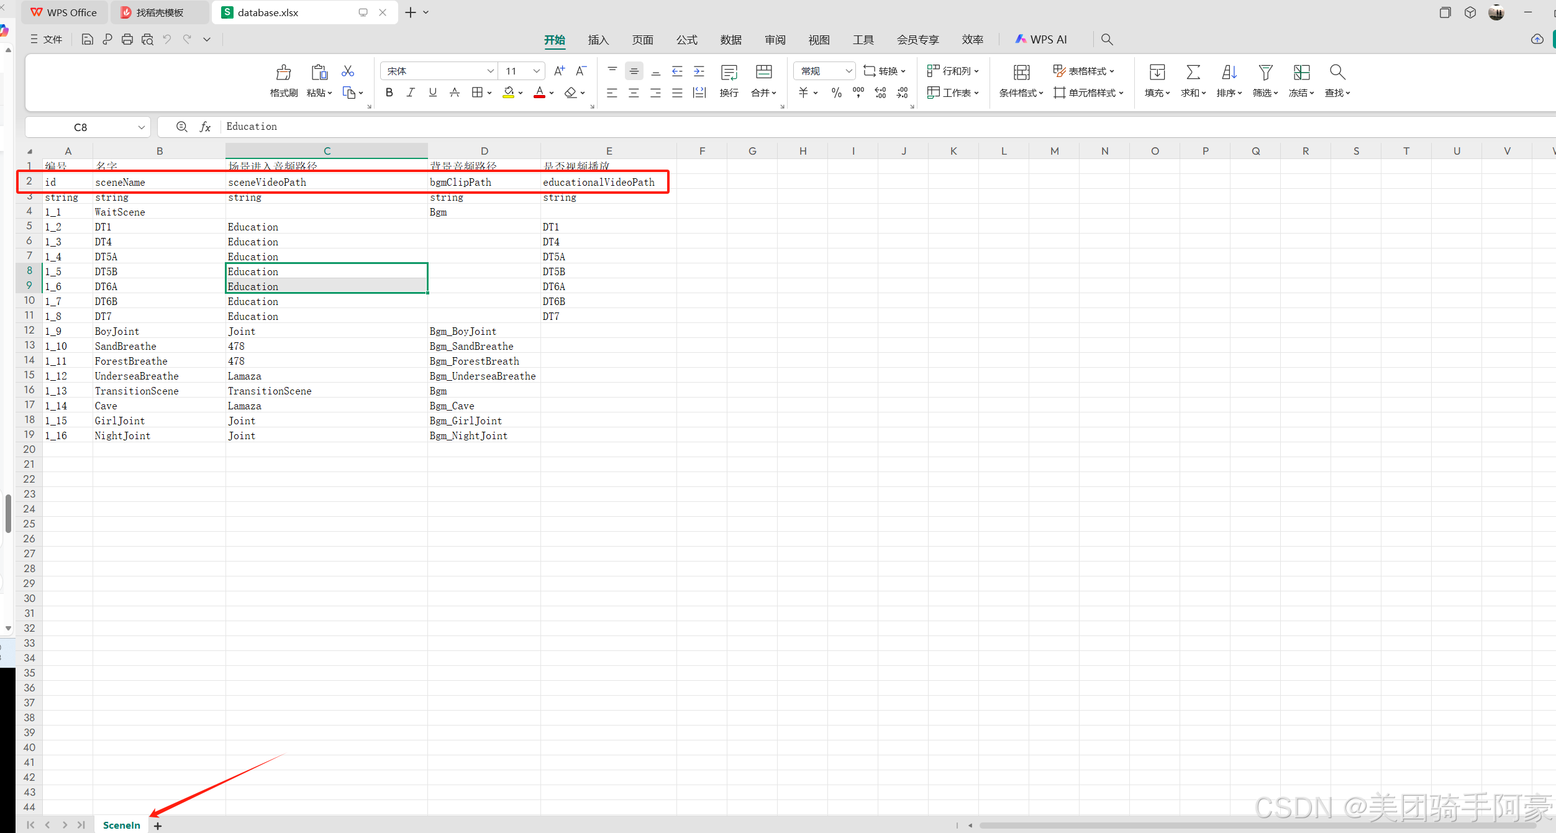The image size is (1556, 833).
Task: Open the font size dropdown showing 11
Action: point(536,71)
